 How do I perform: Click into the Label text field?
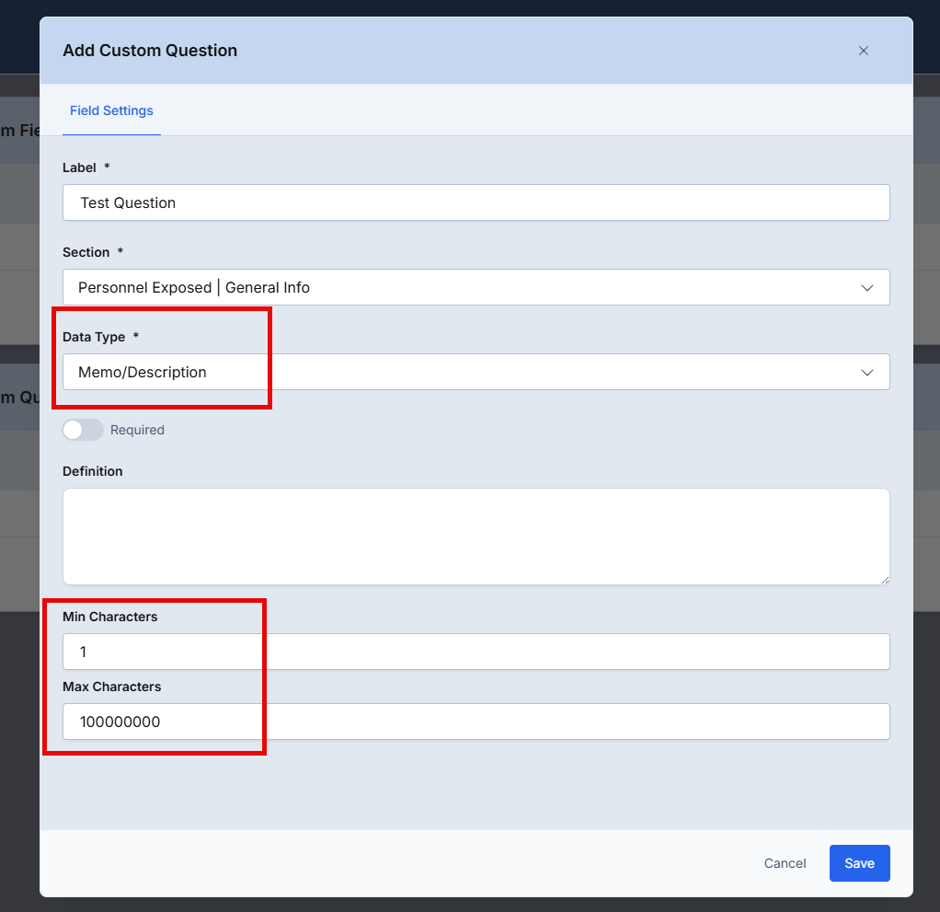(x=476, y=202)
